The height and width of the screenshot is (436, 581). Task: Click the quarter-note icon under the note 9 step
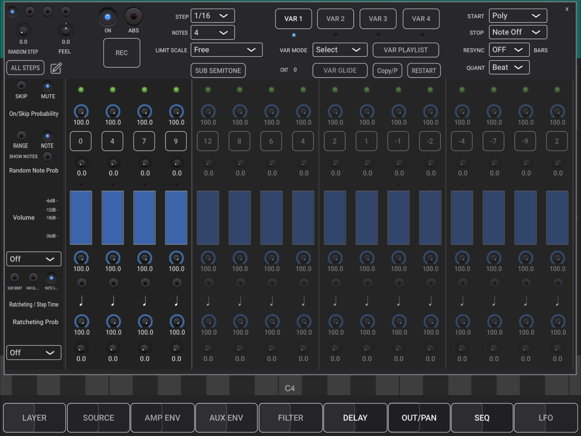(177, 301)
